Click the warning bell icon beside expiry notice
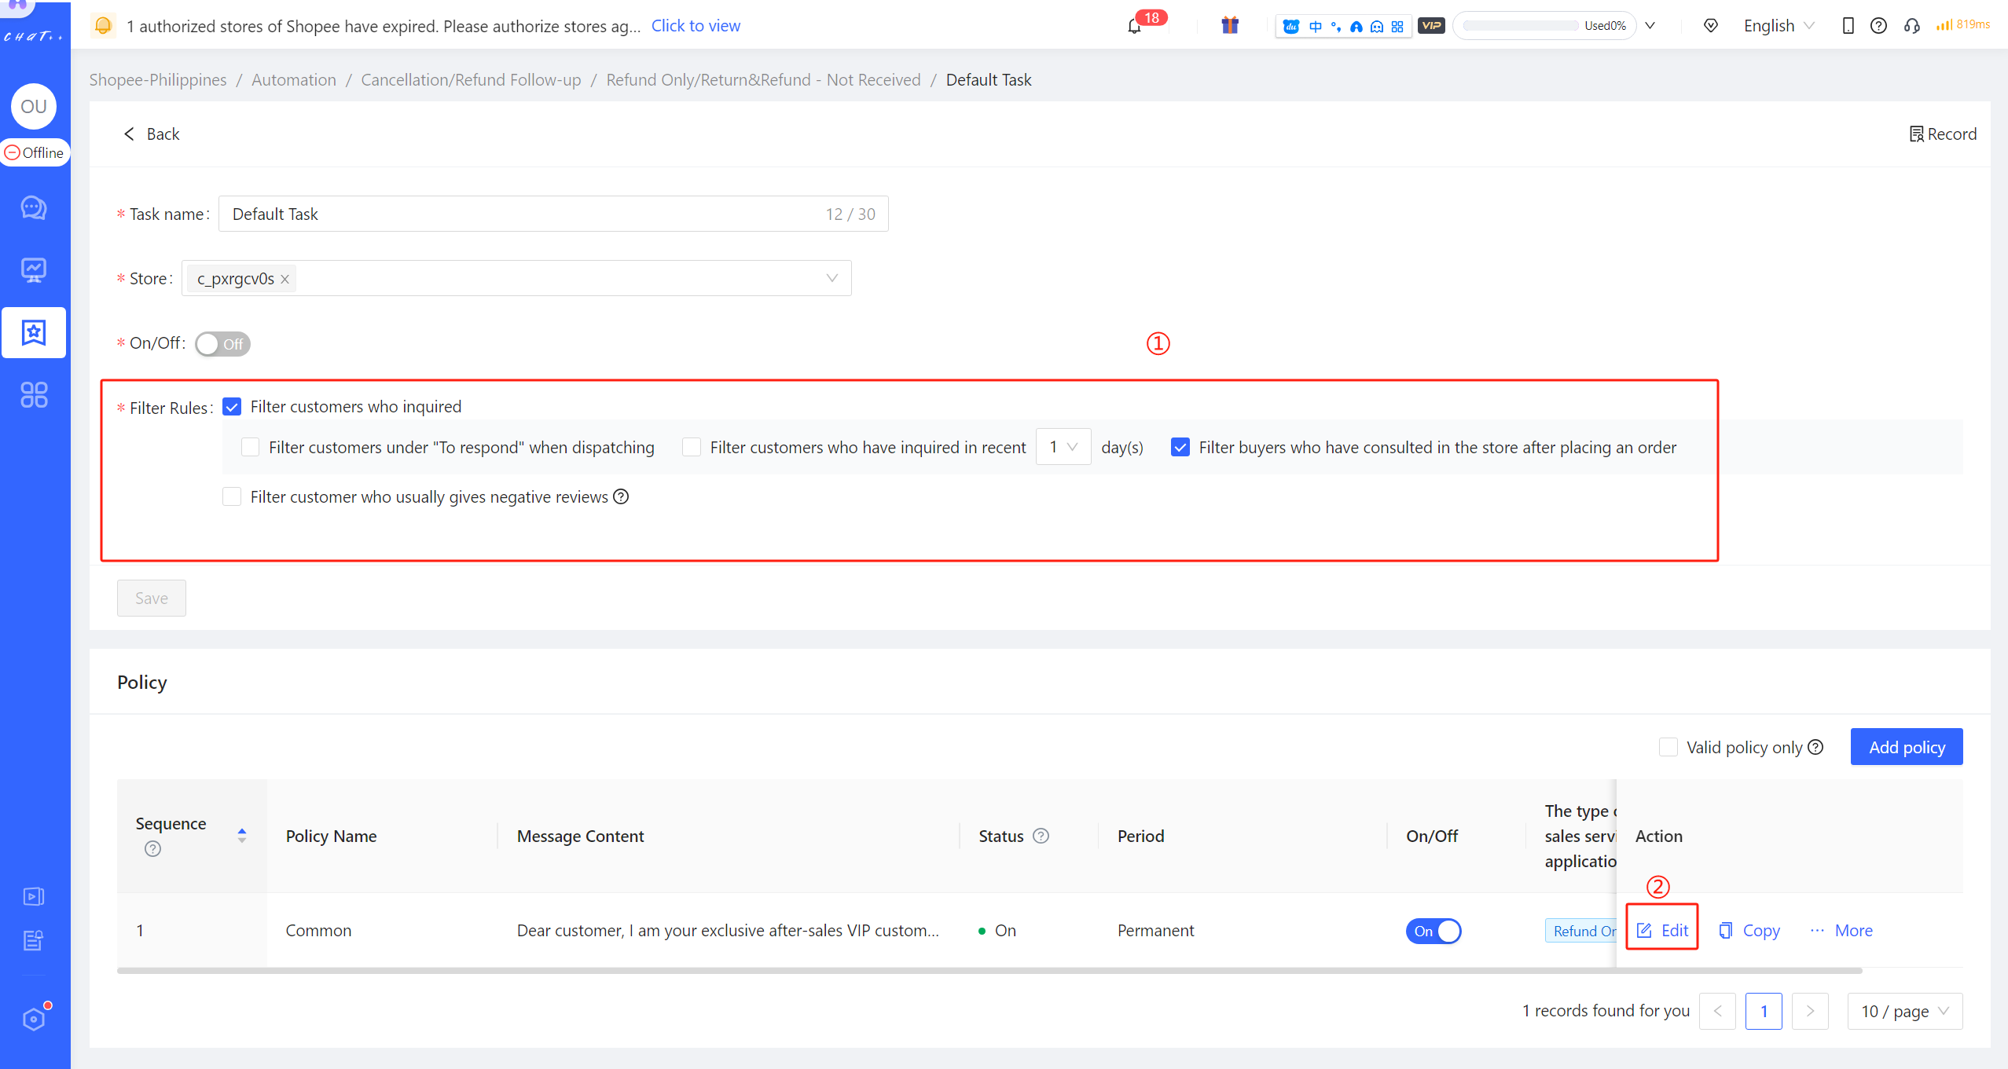2008x1069 pixels. 103,26
